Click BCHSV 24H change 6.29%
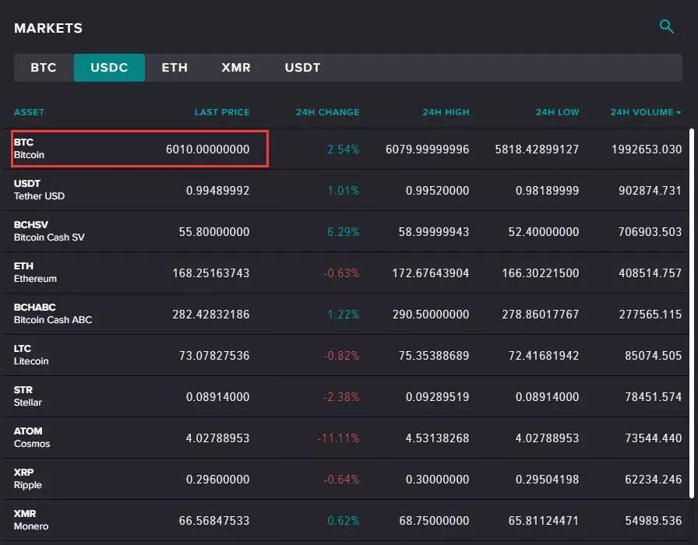This screenshot has width=698, height=545. (x=344, y=232)
